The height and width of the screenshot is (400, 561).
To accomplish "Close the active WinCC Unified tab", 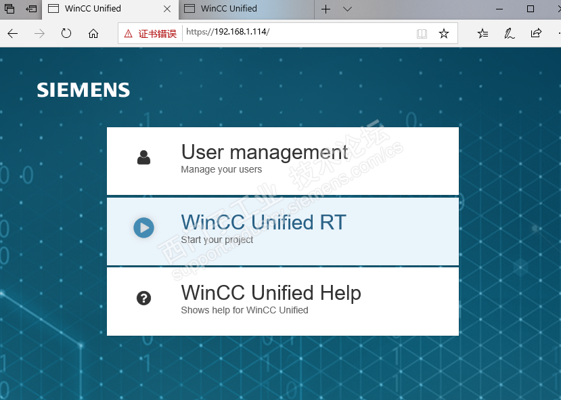I will pyautogui.click(x=166, y=9).
